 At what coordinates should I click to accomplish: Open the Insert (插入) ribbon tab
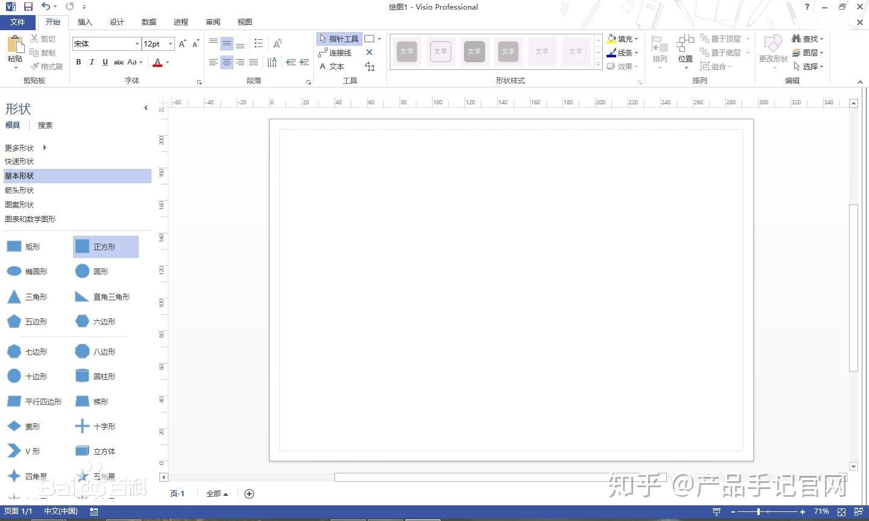pyautogui.click(x=85, y=22)
